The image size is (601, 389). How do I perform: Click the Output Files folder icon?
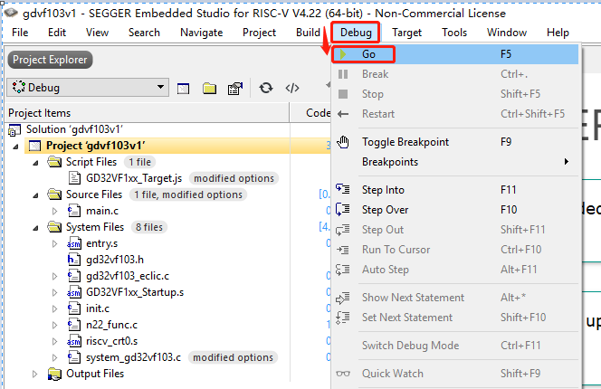coord(54,374)
